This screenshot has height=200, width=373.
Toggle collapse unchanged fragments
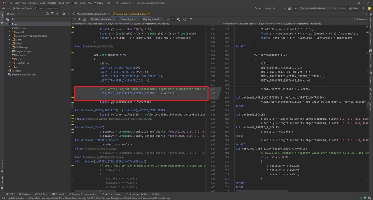coord(168,19)
